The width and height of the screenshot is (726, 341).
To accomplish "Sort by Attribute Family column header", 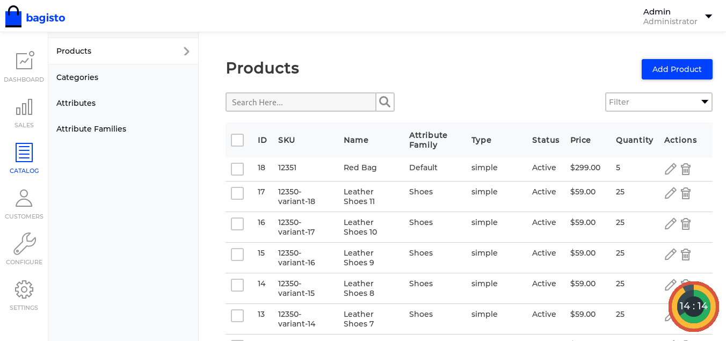I will pos(429,140).
